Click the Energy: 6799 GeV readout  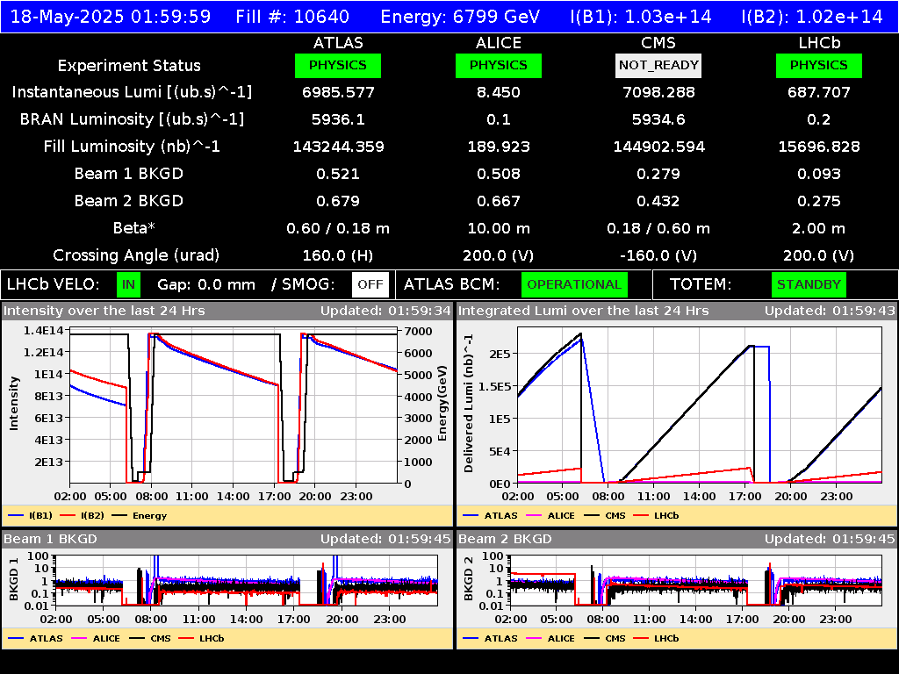460,16
